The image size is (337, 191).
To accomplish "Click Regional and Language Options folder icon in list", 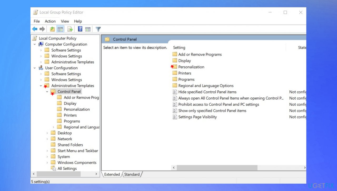I will point(175,86).
